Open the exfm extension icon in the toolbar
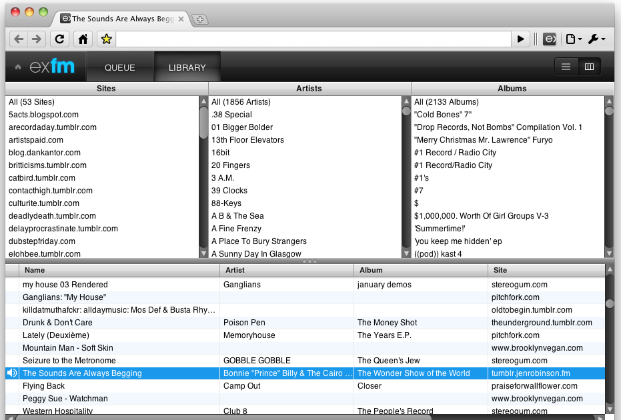 [550, 39]
